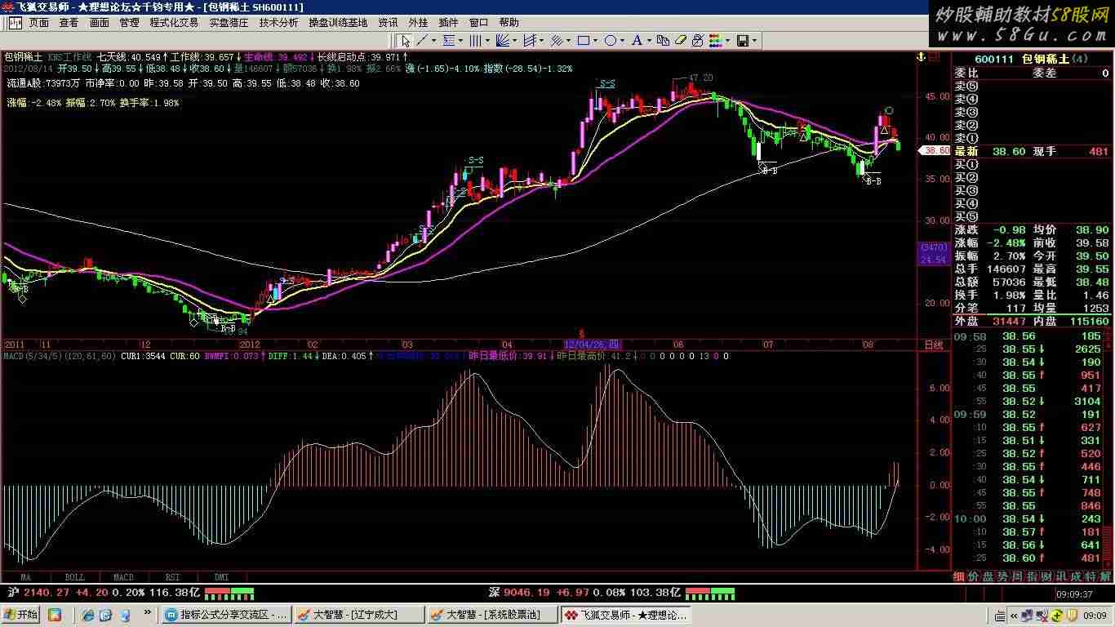Select the arrow pointer tool

(x=404, y=40)
